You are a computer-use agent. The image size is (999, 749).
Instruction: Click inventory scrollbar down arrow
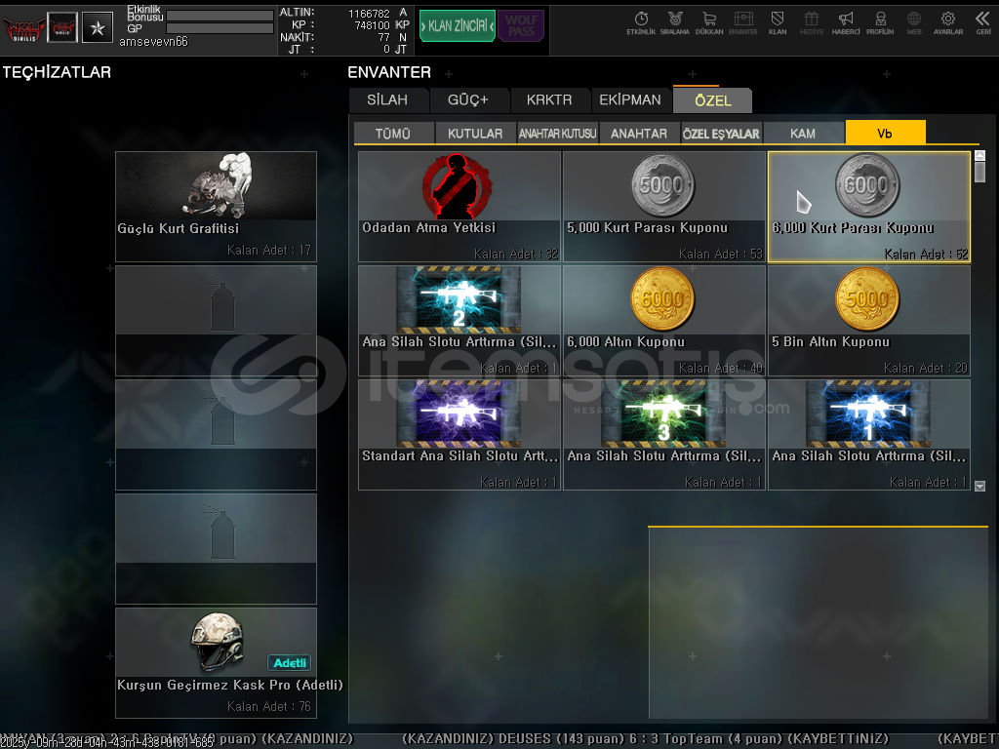point(979,486)
